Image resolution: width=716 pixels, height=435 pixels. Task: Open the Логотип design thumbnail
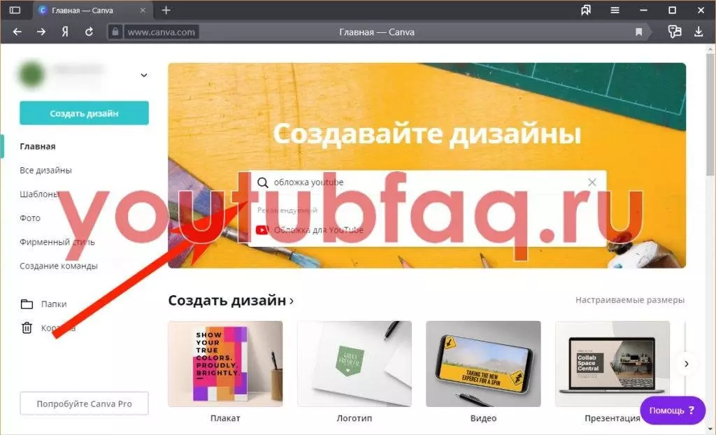[355, 364]
